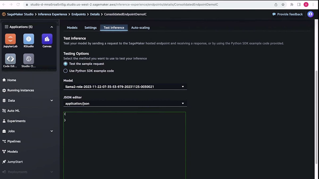Click the browser forward arrow
The width and height of the screenshot is (319, 179).
(11, 5)
